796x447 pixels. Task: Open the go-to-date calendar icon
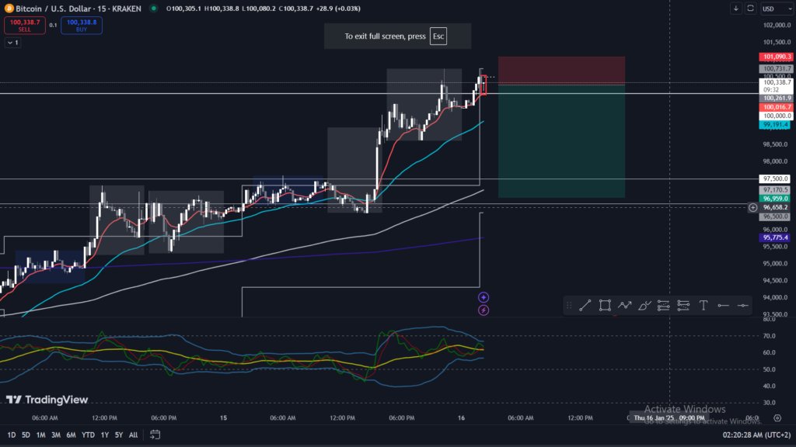coord(155,435)
